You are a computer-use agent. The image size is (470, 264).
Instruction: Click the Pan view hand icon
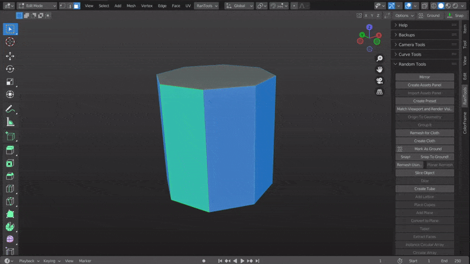click(380, 69)
